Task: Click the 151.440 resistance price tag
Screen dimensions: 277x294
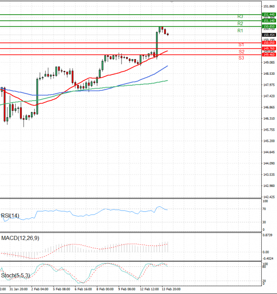Action: pos(269,14)
